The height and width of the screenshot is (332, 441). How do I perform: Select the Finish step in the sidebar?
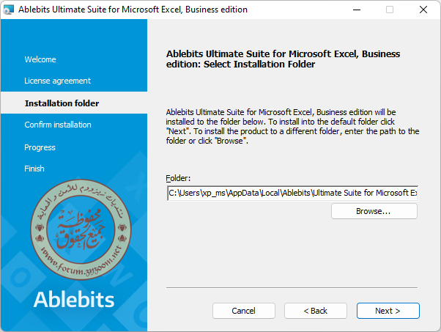(x=34, y=169)
